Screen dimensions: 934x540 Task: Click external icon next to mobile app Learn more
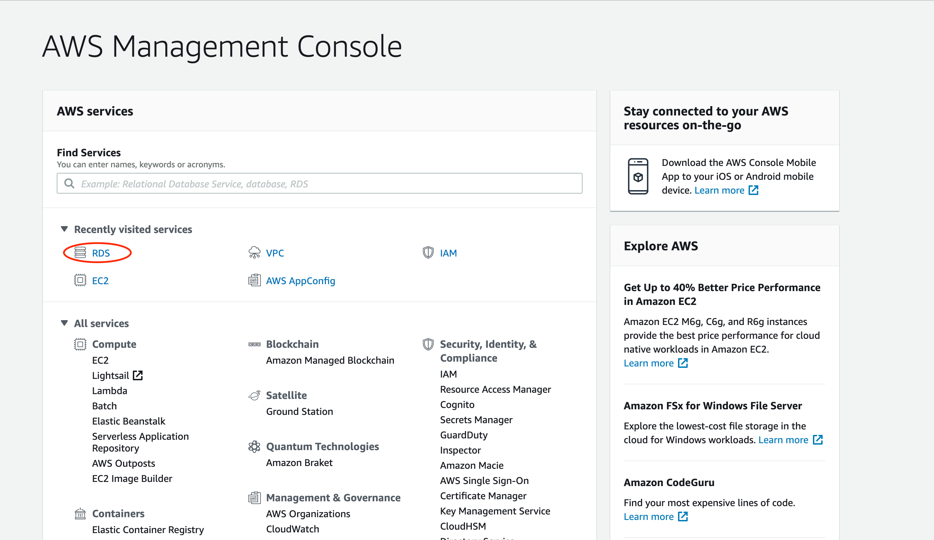[753, 190]
